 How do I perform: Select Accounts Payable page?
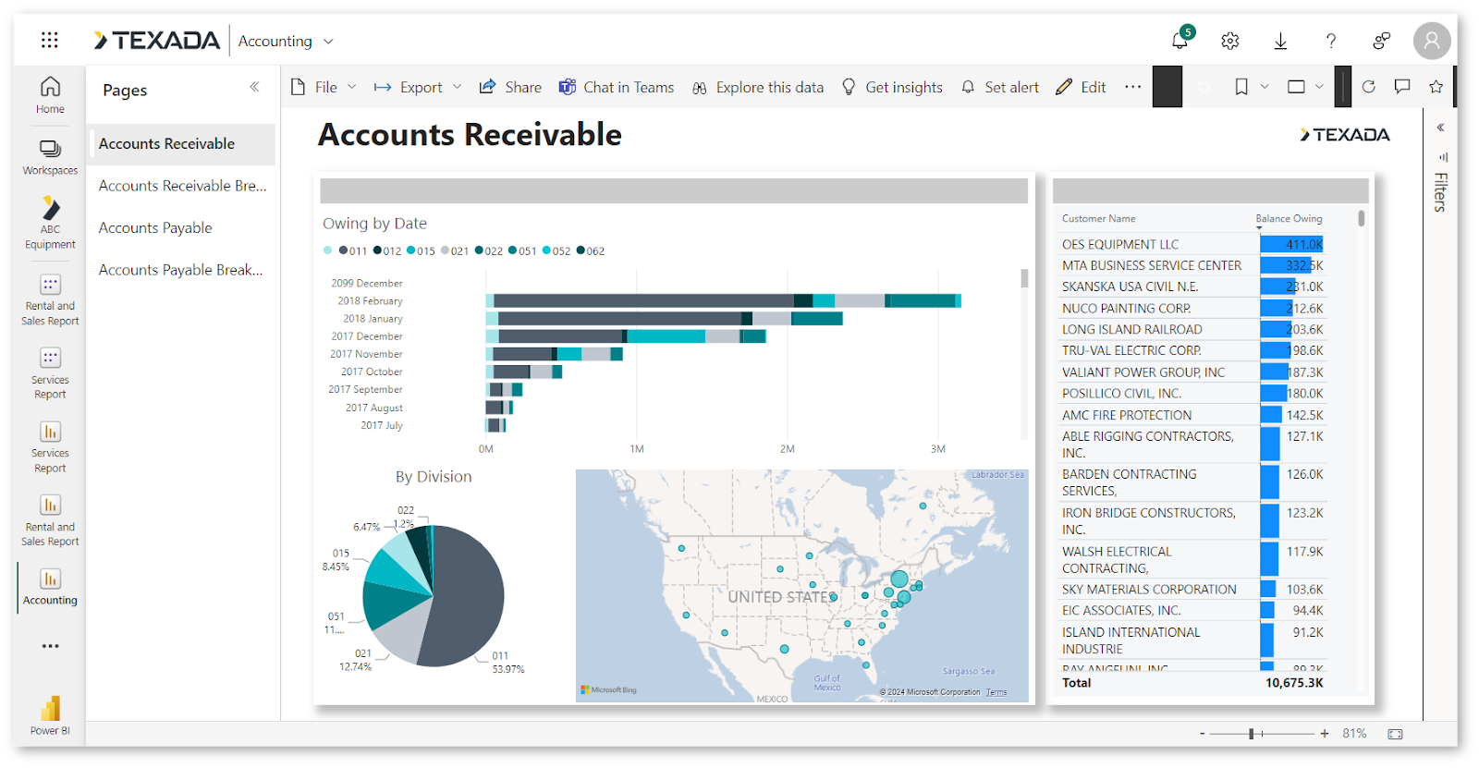tap(183, 228)
